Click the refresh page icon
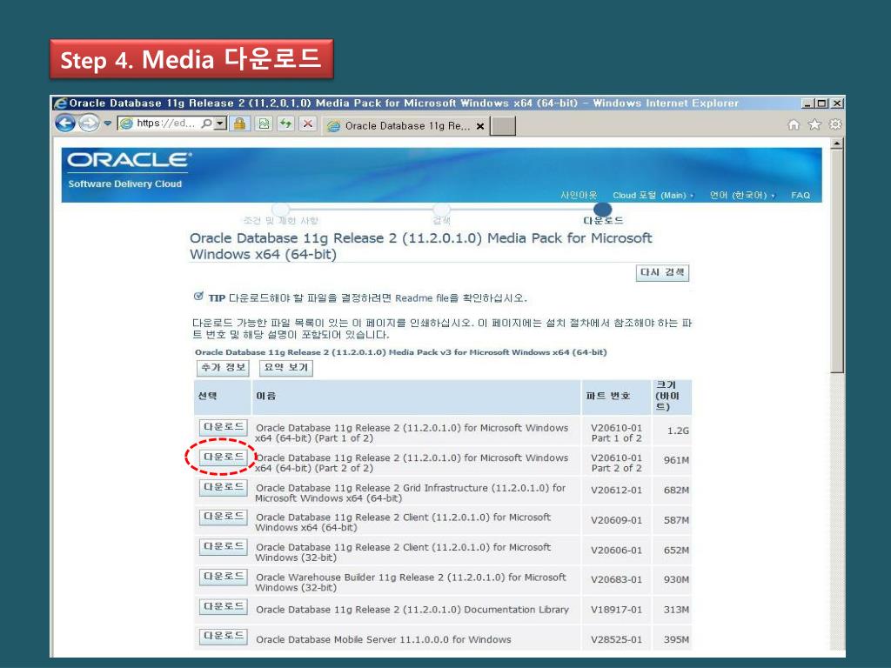Image resolution: width=891 pixels, height=668 pixels. 285,124
